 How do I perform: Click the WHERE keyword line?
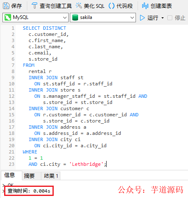pos(30,152)
